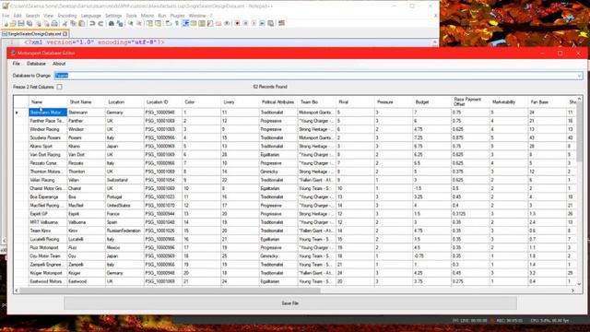The width and height of the screenshot is (590, 332).
Task: Click the Open file icon in Notepad++ toolbar
Action: pyautogui.click(x=13, y=23)
